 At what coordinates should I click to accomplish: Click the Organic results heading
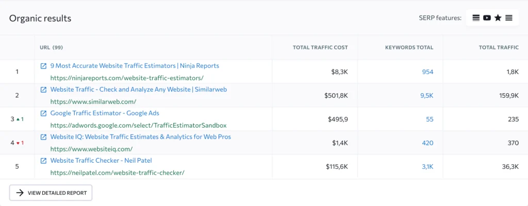pos(40,18)
